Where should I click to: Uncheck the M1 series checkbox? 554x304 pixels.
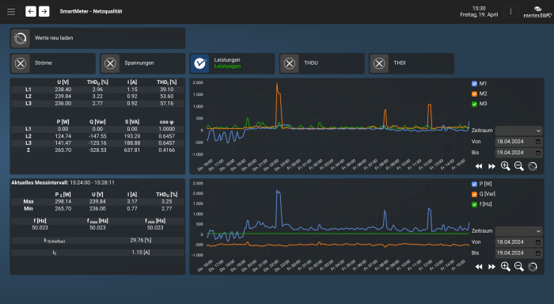click(474, 84)
